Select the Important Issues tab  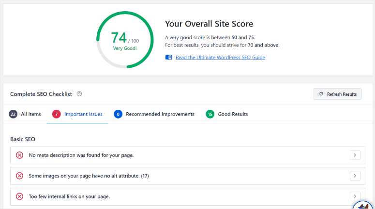coord(77,114)
